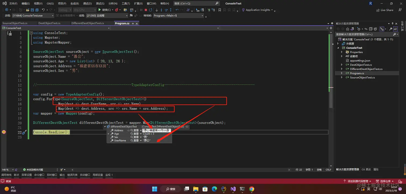406x194 pixels.
Task: Select Program.cs in the Solution Explorer tree
Action: click(357, 73)
